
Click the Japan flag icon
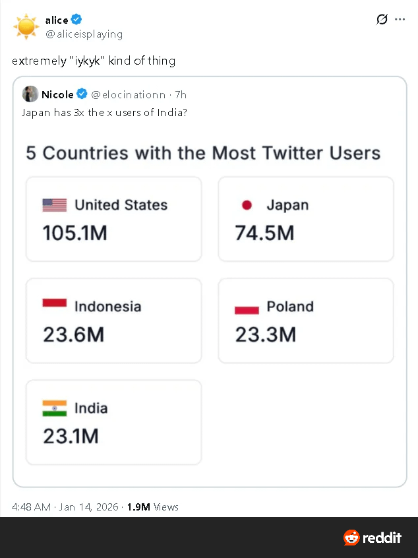247,205
